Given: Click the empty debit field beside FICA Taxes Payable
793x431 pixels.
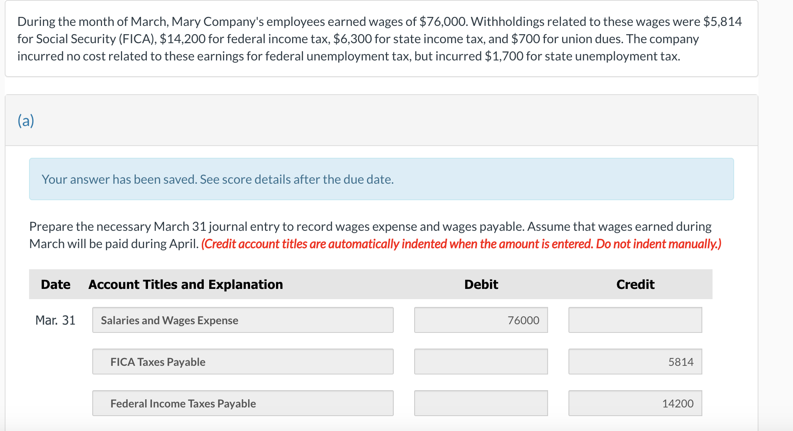Looking at the screenshot, I should tap(481, 362).
